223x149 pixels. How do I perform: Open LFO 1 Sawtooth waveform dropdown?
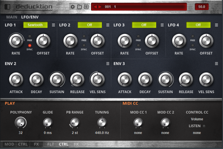[x=35, y=25]
